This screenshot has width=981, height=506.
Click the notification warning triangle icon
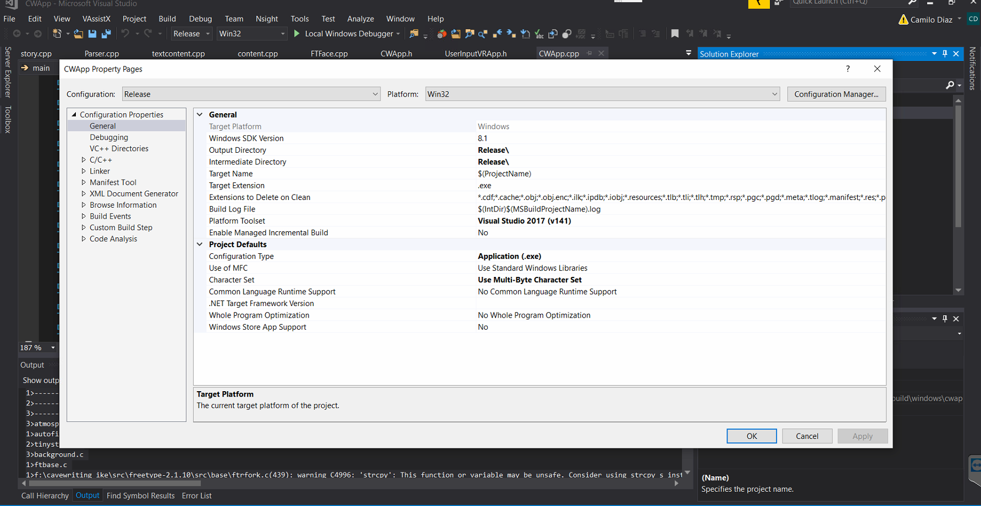point(903,20)
